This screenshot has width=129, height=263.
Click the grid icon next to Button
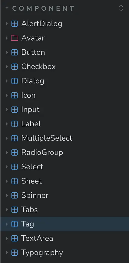(x=15, y=52)
